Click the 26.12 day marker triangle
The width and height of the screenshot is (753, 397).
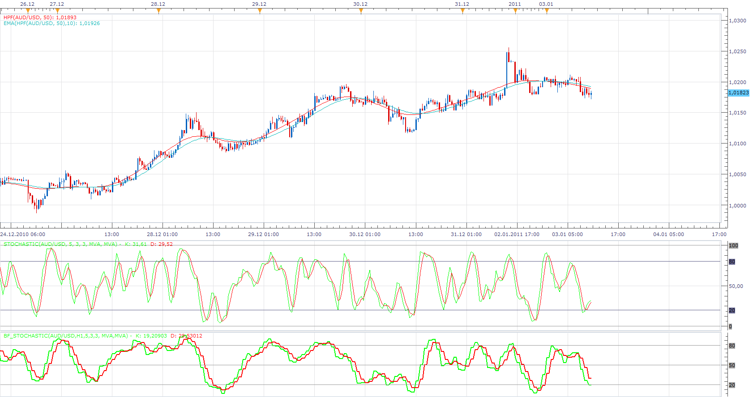pyautogui.click(x=28, y=11)
